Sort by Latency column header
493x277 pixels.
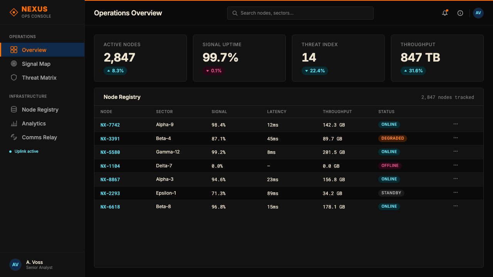(277, 112)
